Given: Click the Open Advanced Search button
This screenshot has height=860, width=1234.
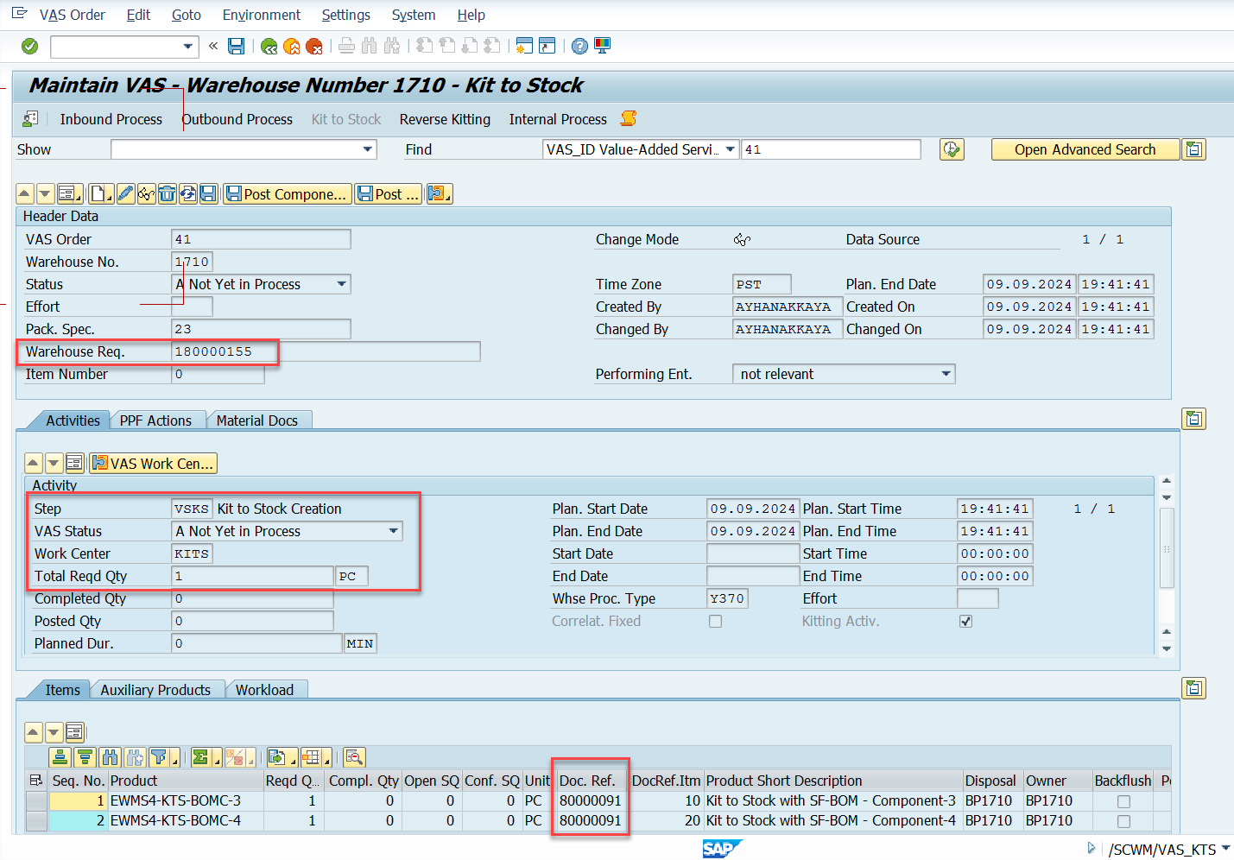Looking at the screenshot, I should pos(1085,149).
